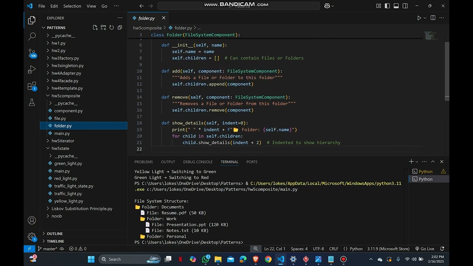Expand the TIMELINE section

[x=55, y=241]
